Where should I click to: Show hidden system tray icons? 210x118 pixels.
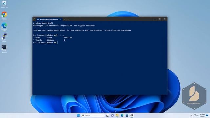coord(191,115)
